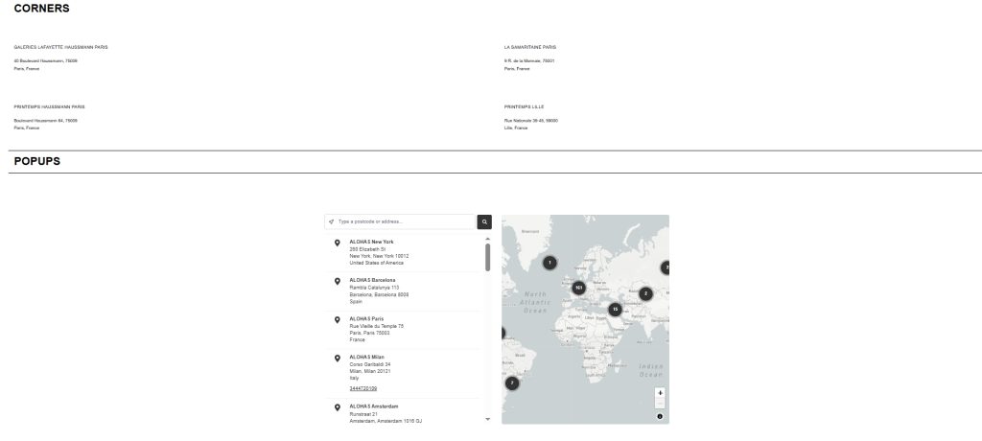Open the map cluster marker labeled 101
The image size is (982, 441).
coord(578,288)
